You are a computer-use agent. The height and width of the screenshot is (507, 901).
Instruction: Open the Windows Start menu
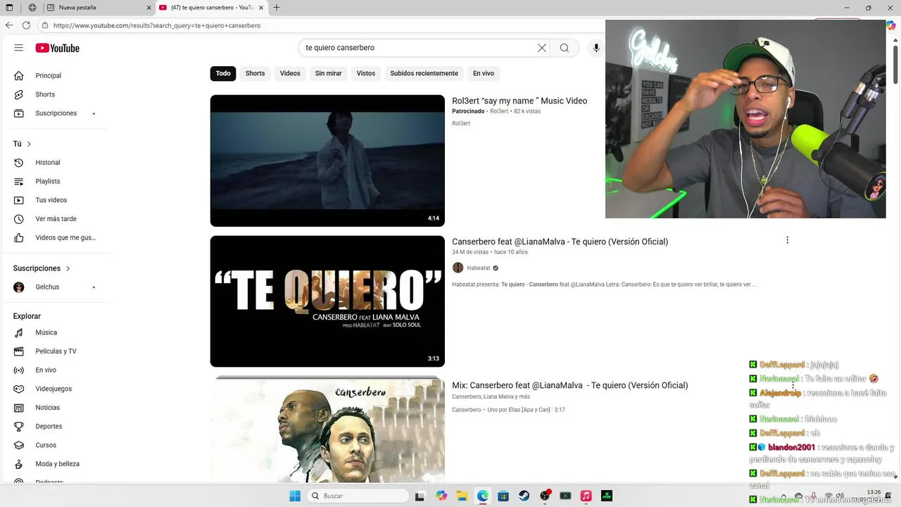click(295, 496)
